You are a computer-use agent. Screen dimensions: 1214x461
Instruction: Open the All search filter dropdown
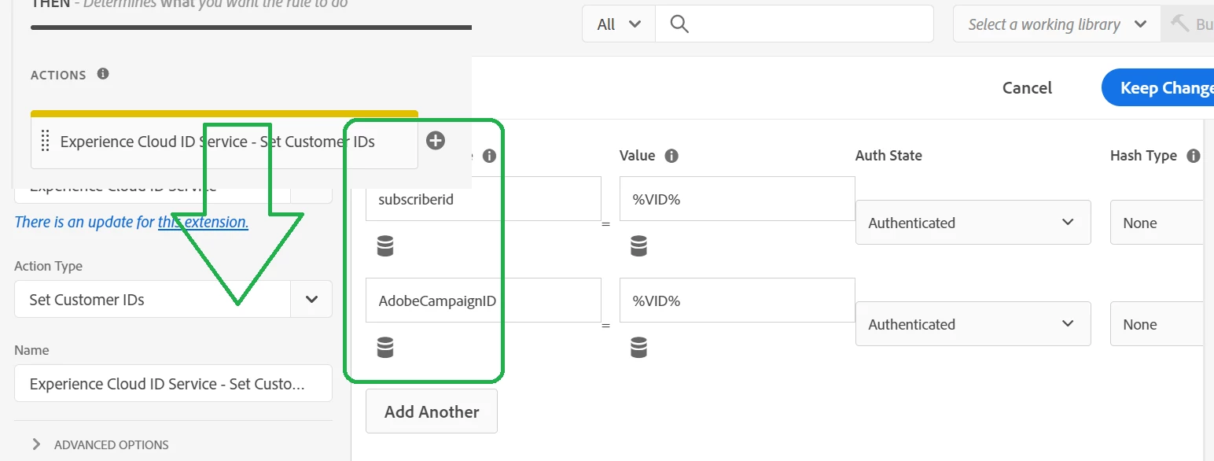(x=619, y=24)
